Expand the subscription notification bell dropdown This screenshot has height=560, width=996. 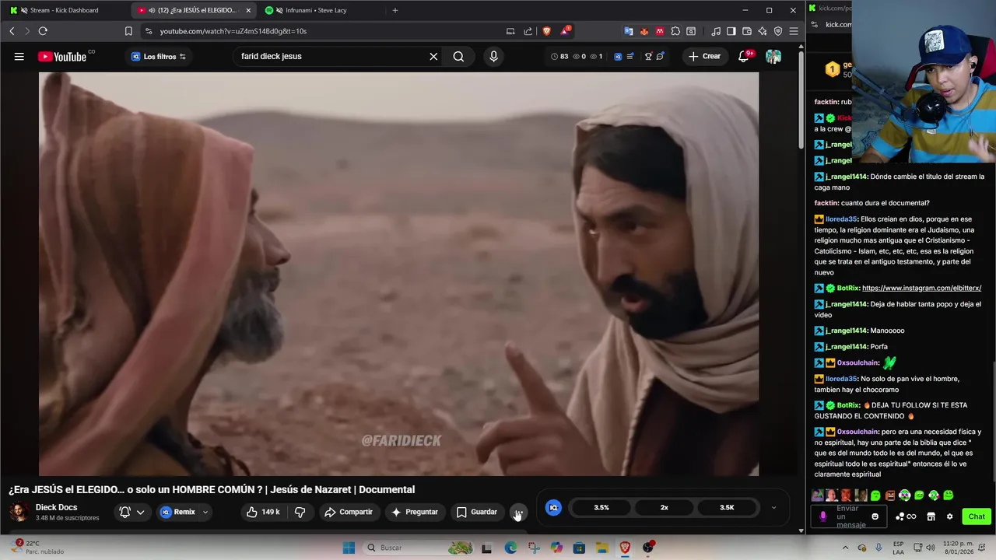(x=140, y=512)
